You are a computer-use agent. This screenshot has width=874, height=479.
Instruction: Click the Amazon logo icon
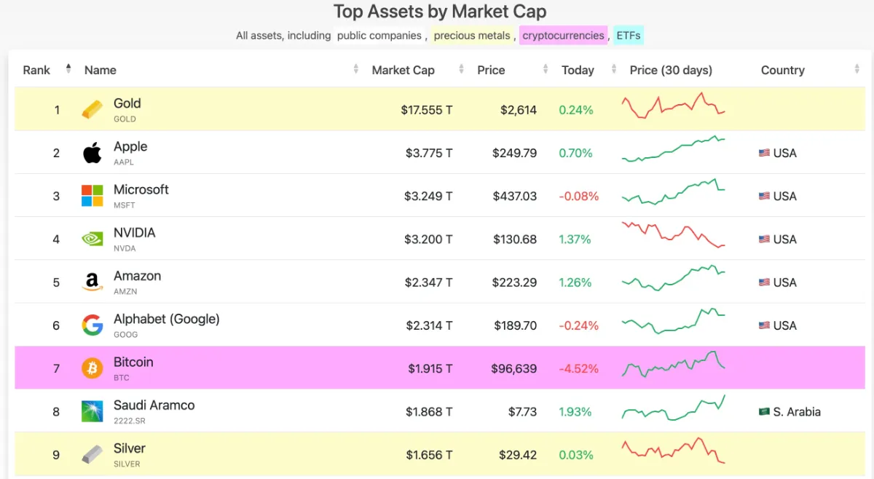(x=92, y=282)
